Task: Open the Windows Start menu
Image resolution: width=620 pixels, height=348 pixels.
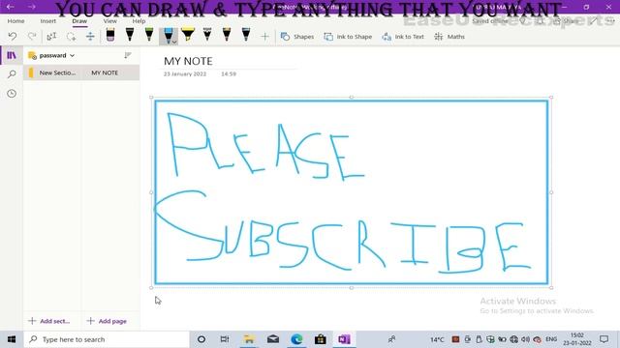Action: point(12,339)
